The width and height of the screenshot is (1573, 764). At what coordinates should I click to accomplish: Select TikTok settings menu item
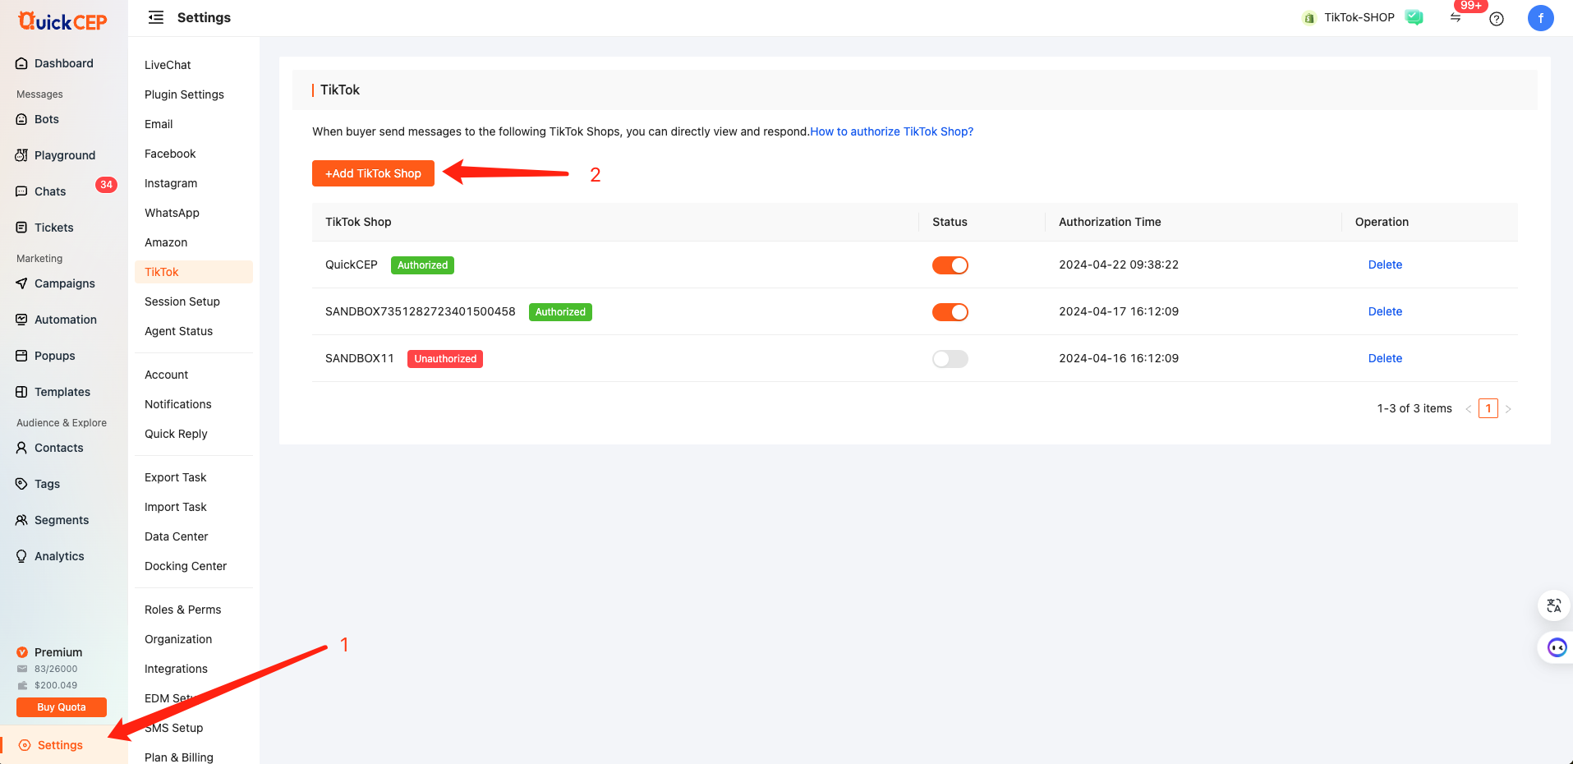(194, 272)
